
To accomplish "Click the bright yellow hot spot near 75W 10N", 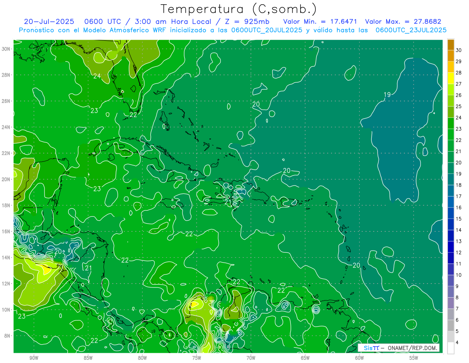I will [x=194, y=304].
